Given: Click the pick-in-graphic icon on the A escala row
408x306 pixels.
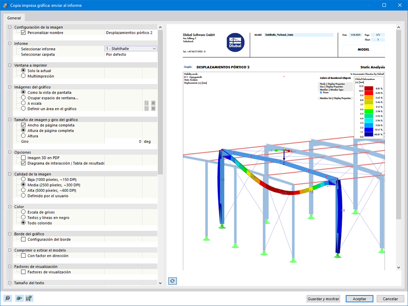Looking at the screenshot, I should click(x=146, y=103).
